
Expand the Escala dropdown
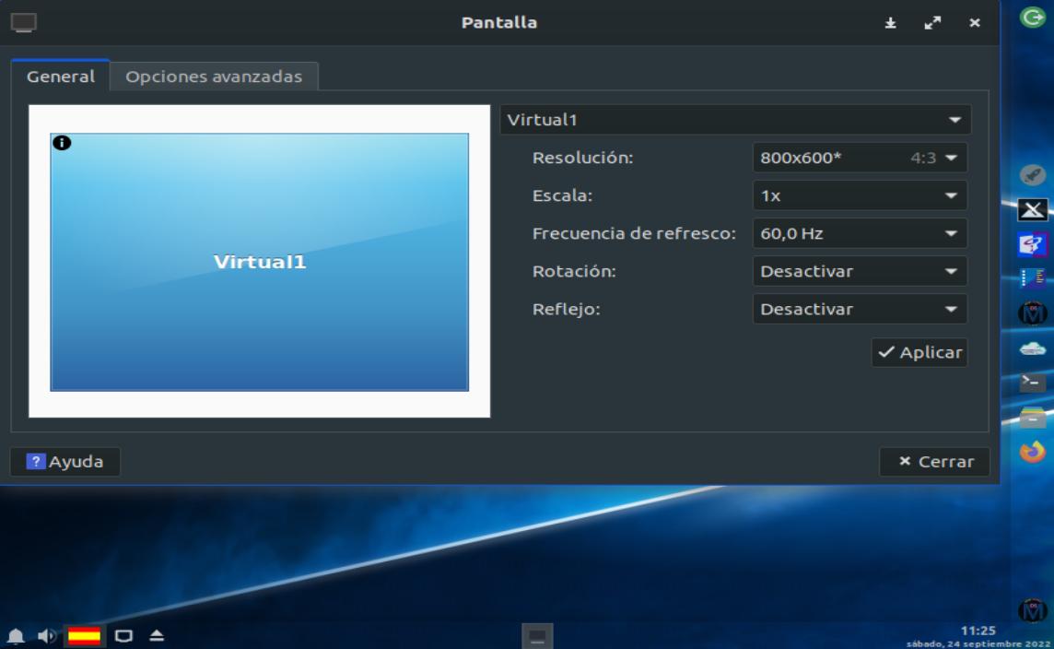tap(860, 195)
